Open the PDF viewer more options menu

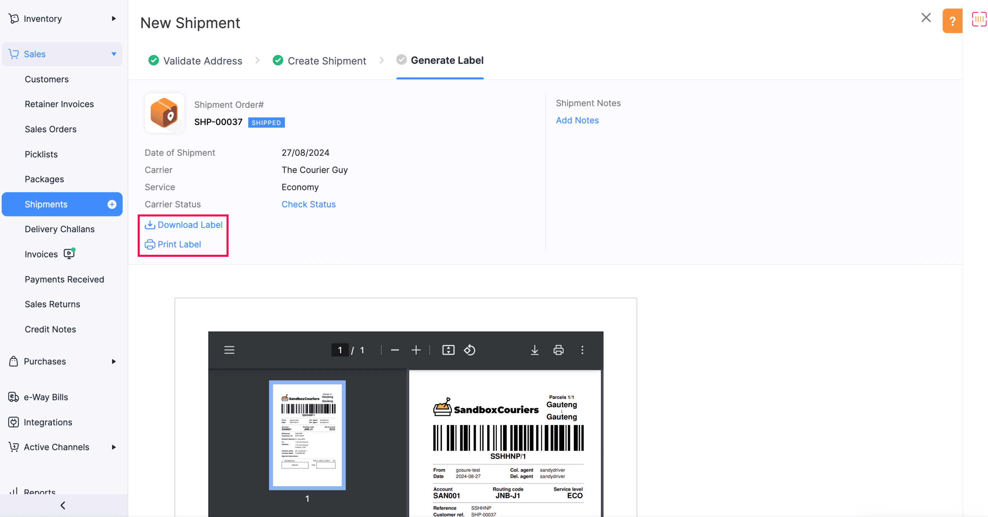click(x=583, y=350)
